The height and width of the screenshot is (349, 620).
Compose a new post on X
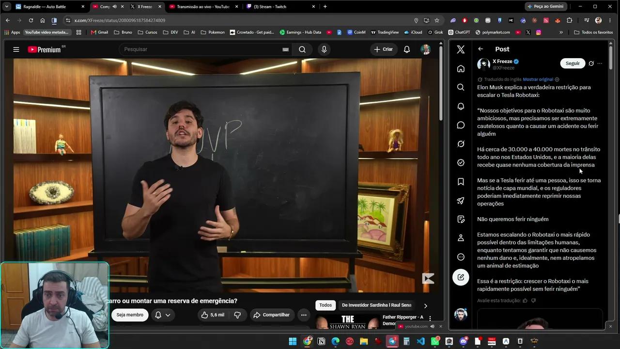coord(461,277)
